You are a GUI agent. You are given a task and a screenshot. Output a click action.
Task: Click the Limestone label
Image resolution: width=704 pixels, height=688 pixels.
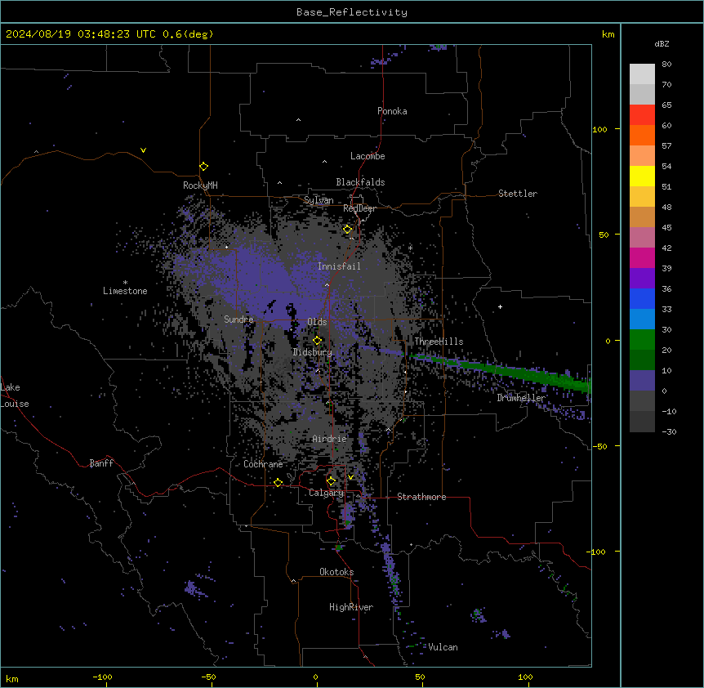125,291
